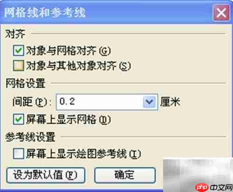The width and height of the screenshot is (233, 192).
Task: Open the 间距 dropdown arrow
Action: 149,102
